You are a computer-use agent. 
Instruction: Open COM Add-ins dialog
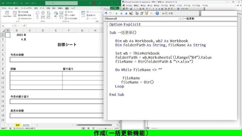(48, 15)
